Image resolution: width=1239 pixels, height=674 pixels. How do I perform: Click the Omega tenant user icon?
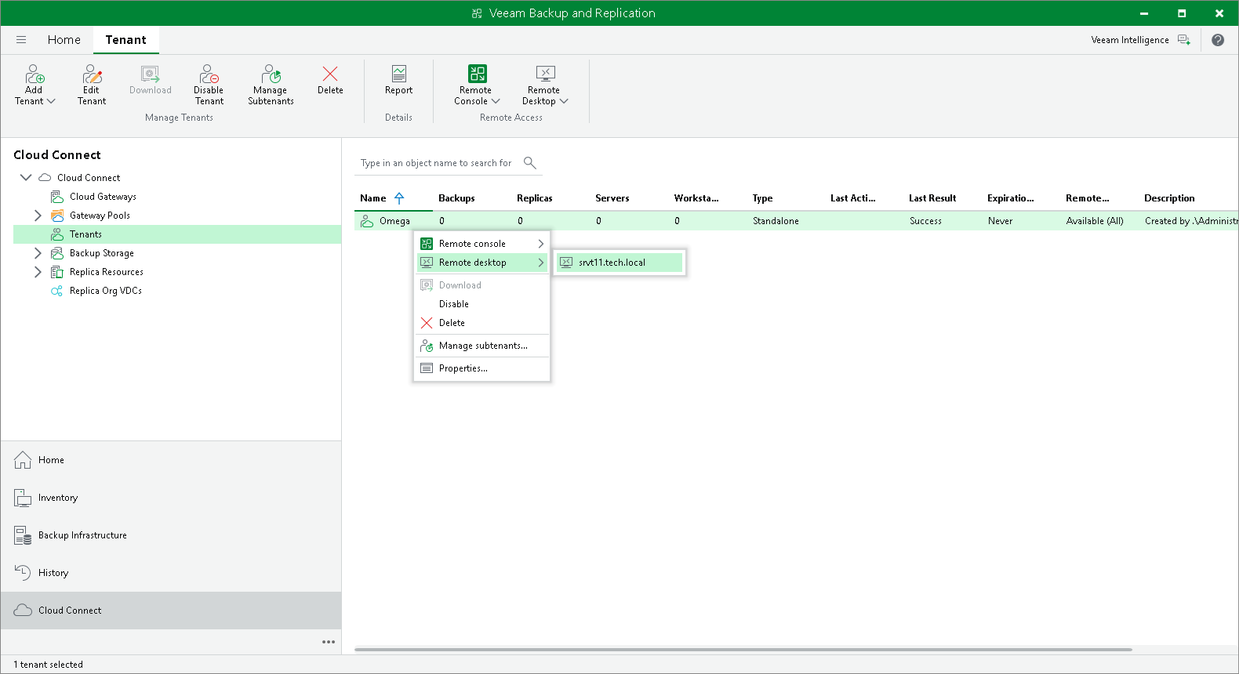[367, 221]
